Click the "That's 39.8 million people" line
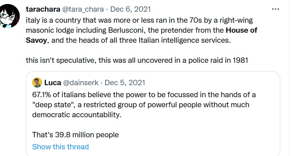The width and height of the screenshot is (295, 156). coord(75,135)
